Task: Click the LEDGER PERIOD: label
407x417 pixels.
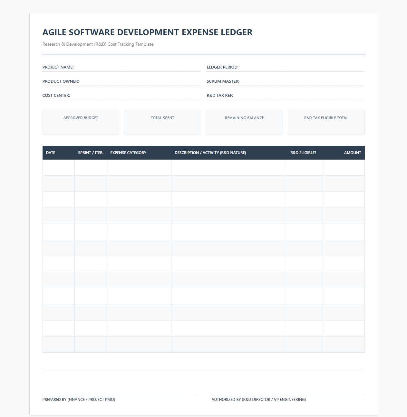Action: coord(223,67)
